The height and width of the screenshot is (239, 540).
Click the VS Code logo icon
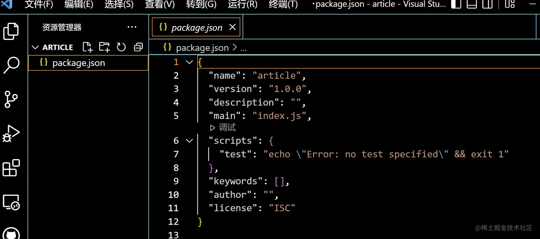[x=7, y=4]
